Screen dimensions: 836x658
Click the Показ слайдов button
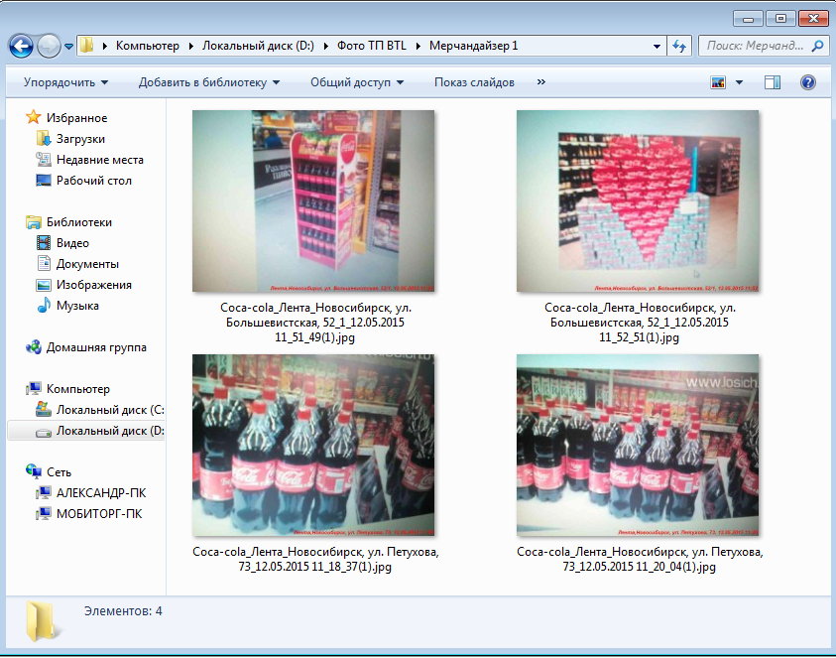point(474,82)
